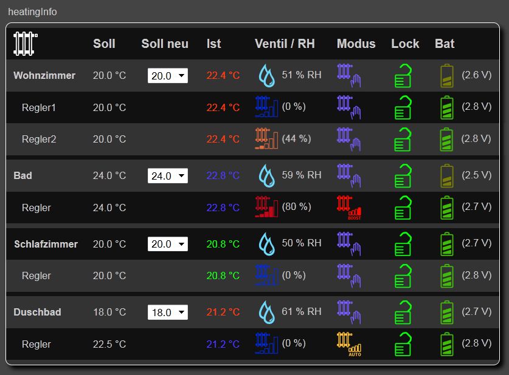This screenshot has width=509, height=375.
Task: Click the Wohnzimmer humidity droplet icon
Action: point(267,75)
